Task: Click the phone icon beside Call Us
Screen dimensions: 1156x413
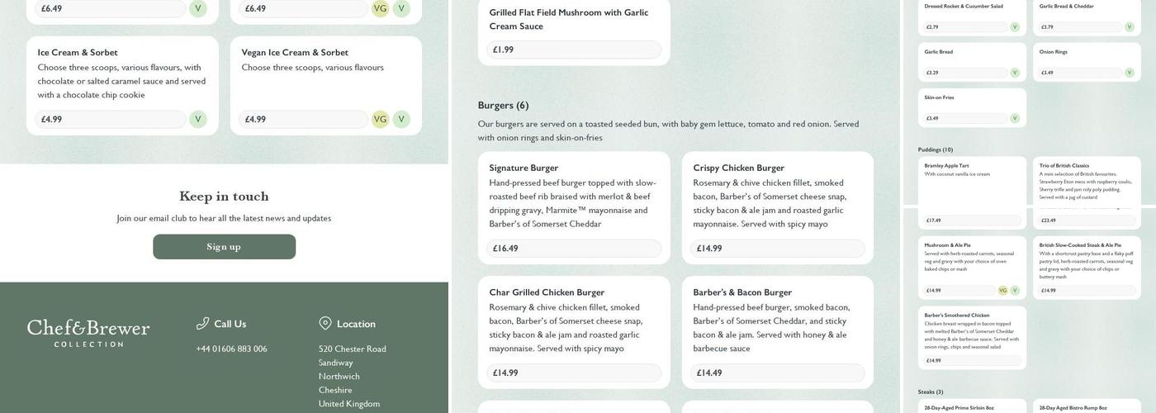Action: 202,324
